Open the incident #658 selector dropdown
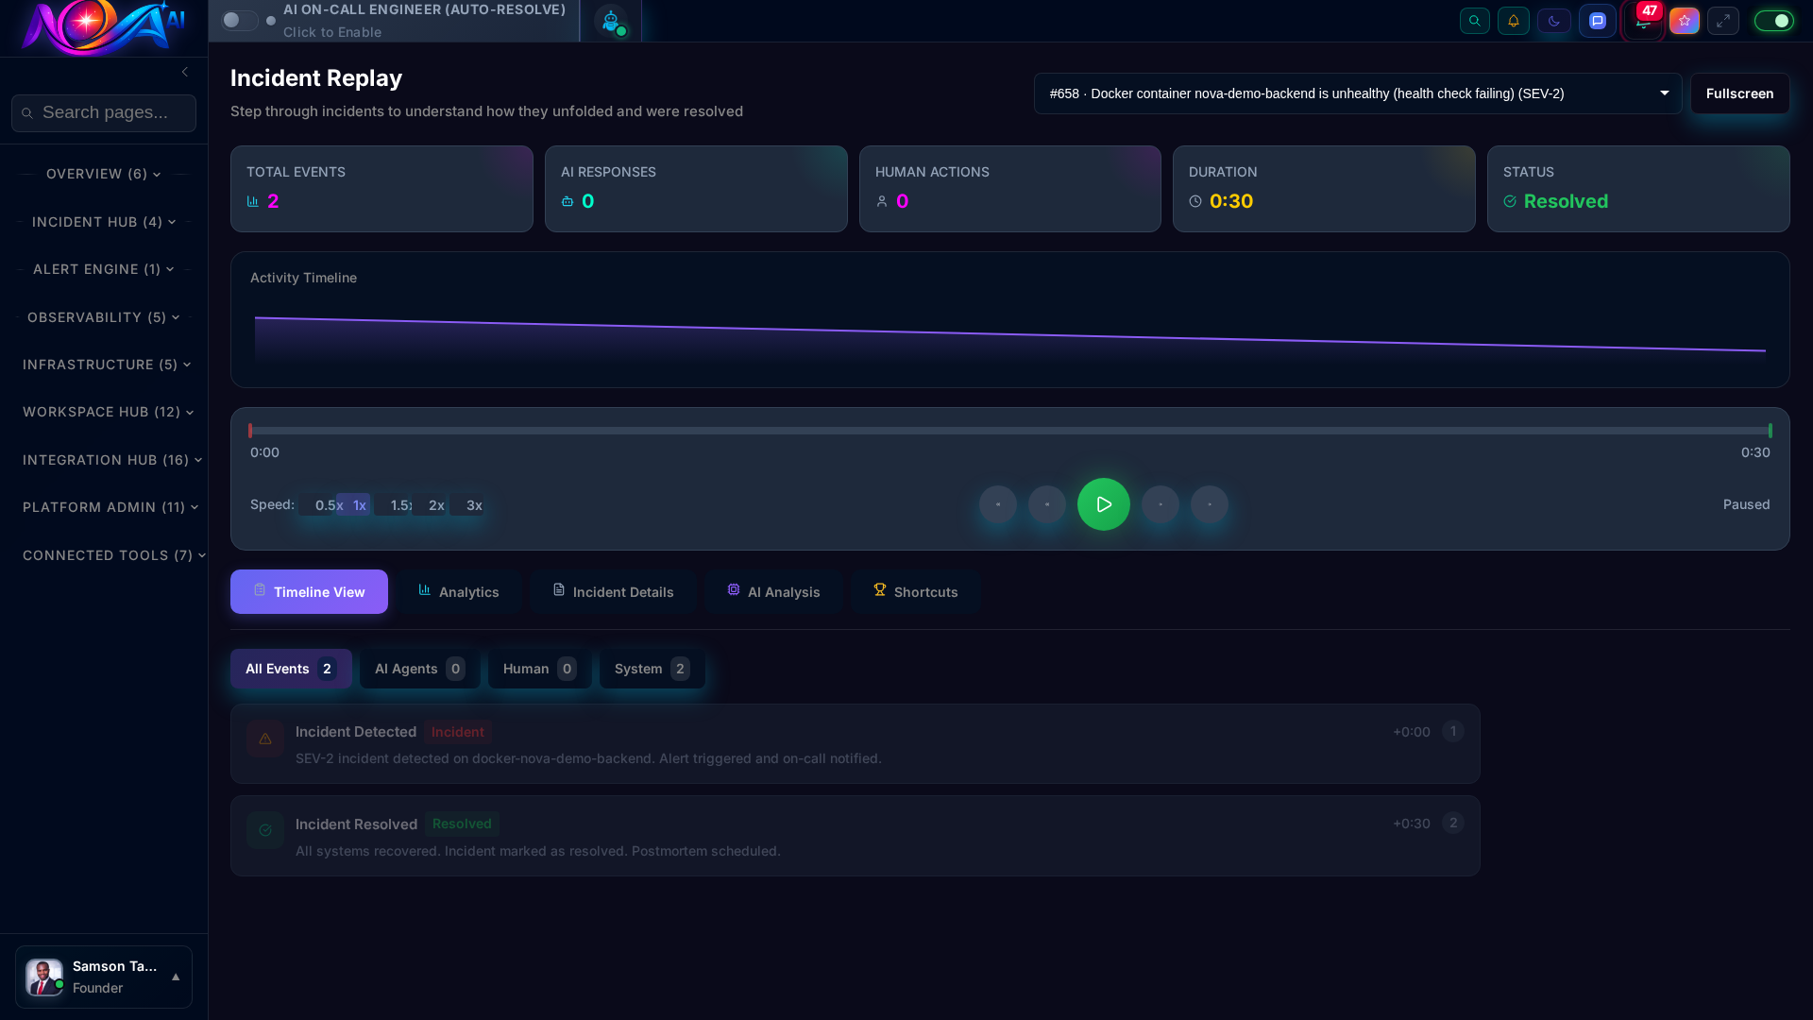This screenshot has height=1020, width=1813. point(1357,93)
